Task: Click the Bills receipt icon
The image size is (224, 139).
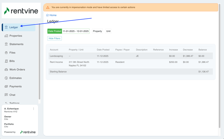Action: tap(6, 61)
